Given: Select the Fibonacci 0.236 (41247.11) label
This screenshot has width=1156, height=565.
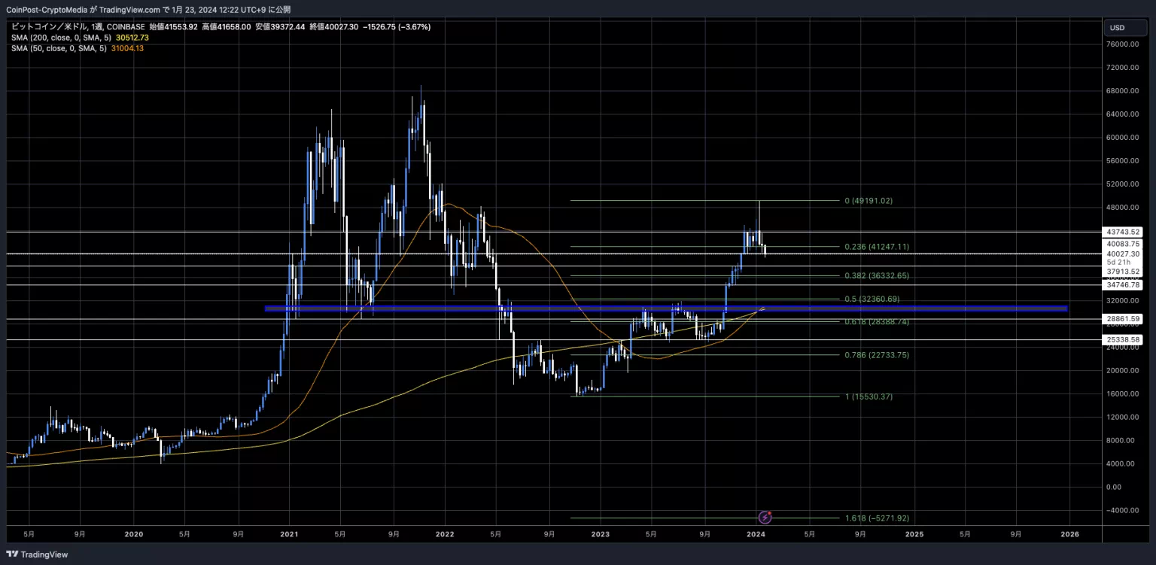Looking at the screenshot, I should point(877,247).
